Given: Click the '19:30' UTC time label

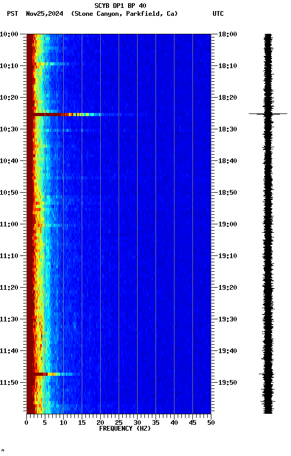Looking at the screenshot, I should point(228,320).
